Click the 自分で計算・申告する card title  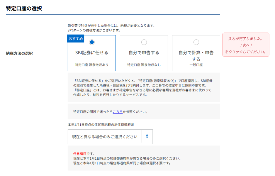coord(196,56)
